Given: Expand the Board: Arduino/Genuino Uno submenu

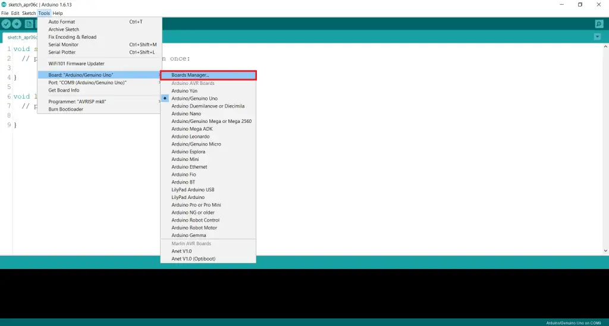Looking at the screenshot, I should coord(99,75).
